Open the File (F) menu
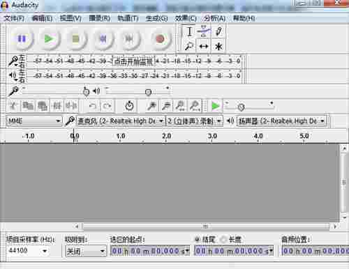The image size is (349, 269). 14,18
